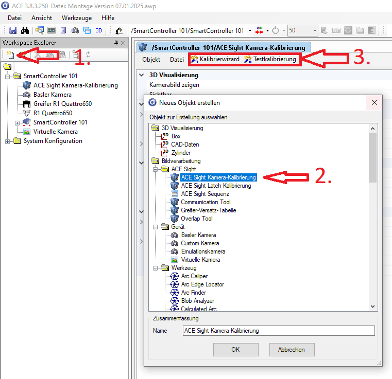Click Abbrechen to cancel the dialog

pos(292,350)
